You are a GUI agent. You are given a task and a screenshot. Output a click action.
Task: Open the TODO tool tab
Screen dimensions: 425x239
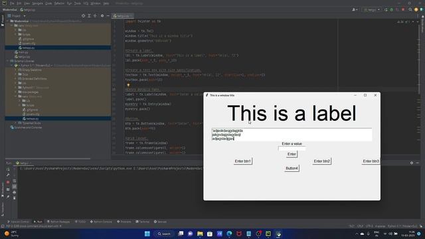80,222
